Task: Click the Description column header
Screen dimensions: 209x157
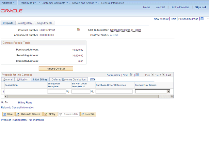Action: point(11,85)
